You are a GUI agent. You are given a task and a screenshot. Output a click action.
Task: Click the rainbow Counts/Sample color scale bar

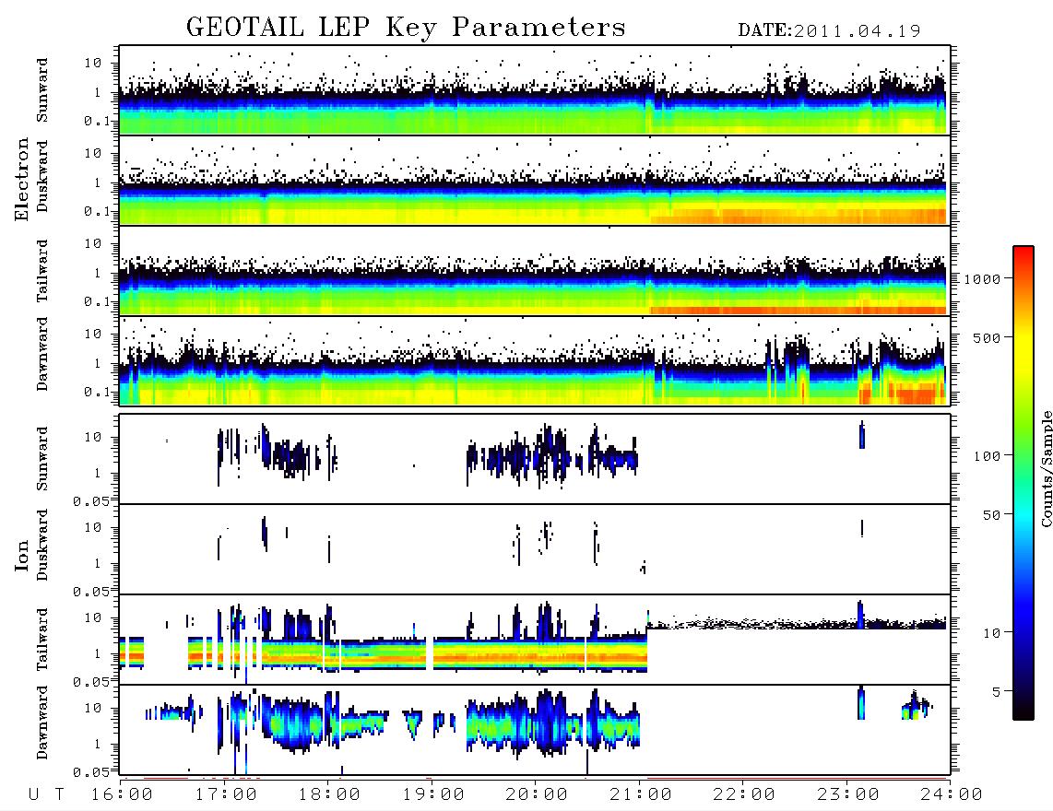coord(1023,483)
